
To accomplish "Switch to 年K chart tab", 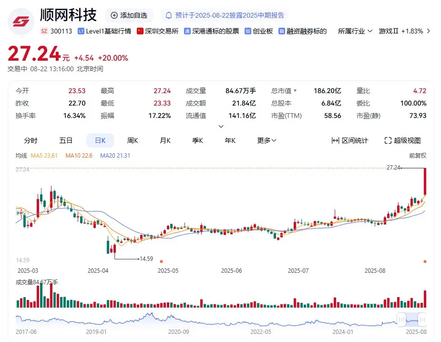I will 230,140.
